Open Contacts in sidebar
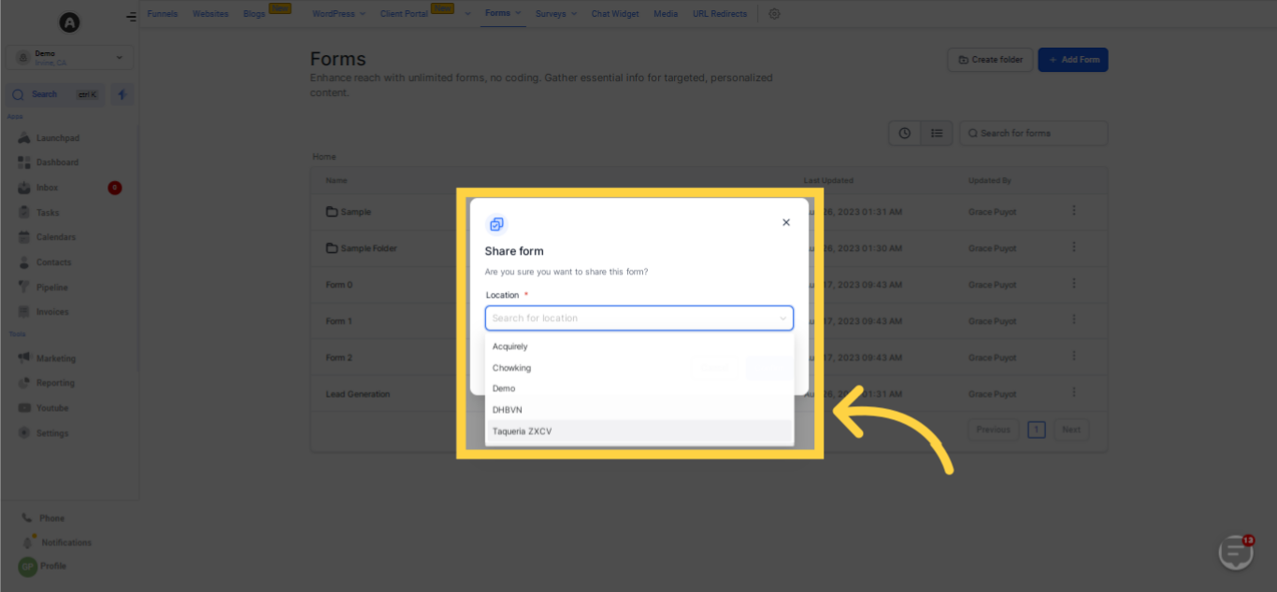Screen dimensions: 1277x592 [x=53, y=262]
